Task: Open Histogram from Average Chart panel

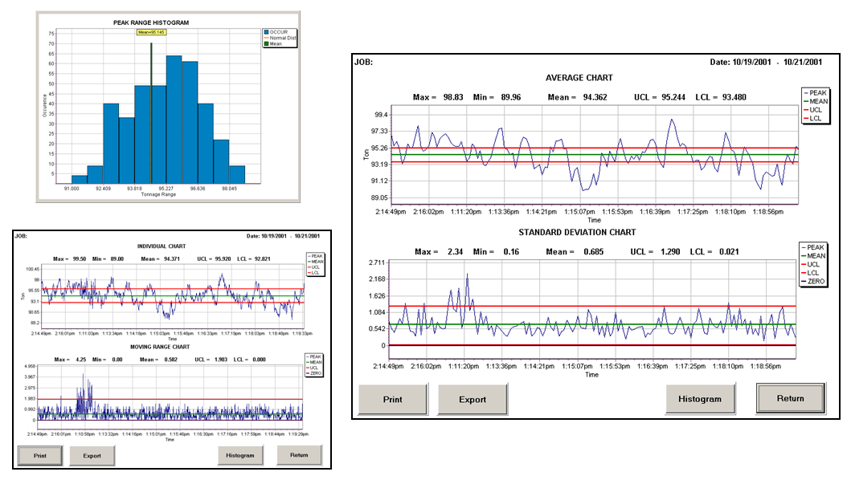Action: 700,399
